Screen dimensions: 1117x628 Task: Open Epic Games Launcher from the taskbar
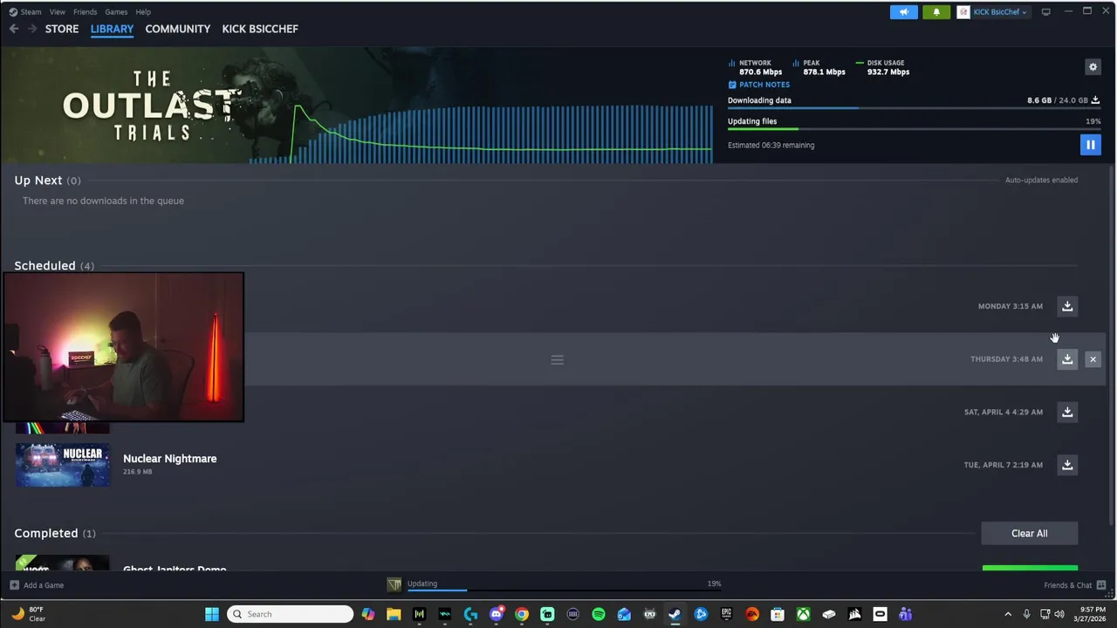(x=726, y=614)
